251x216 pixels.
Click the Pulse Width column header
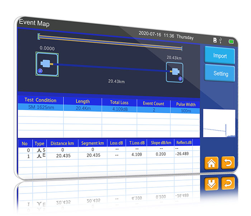tap(185, 105)
